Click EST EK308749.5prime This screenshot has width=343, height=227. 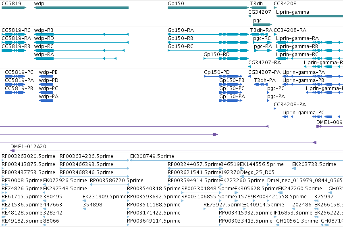(x=237, y=160)
